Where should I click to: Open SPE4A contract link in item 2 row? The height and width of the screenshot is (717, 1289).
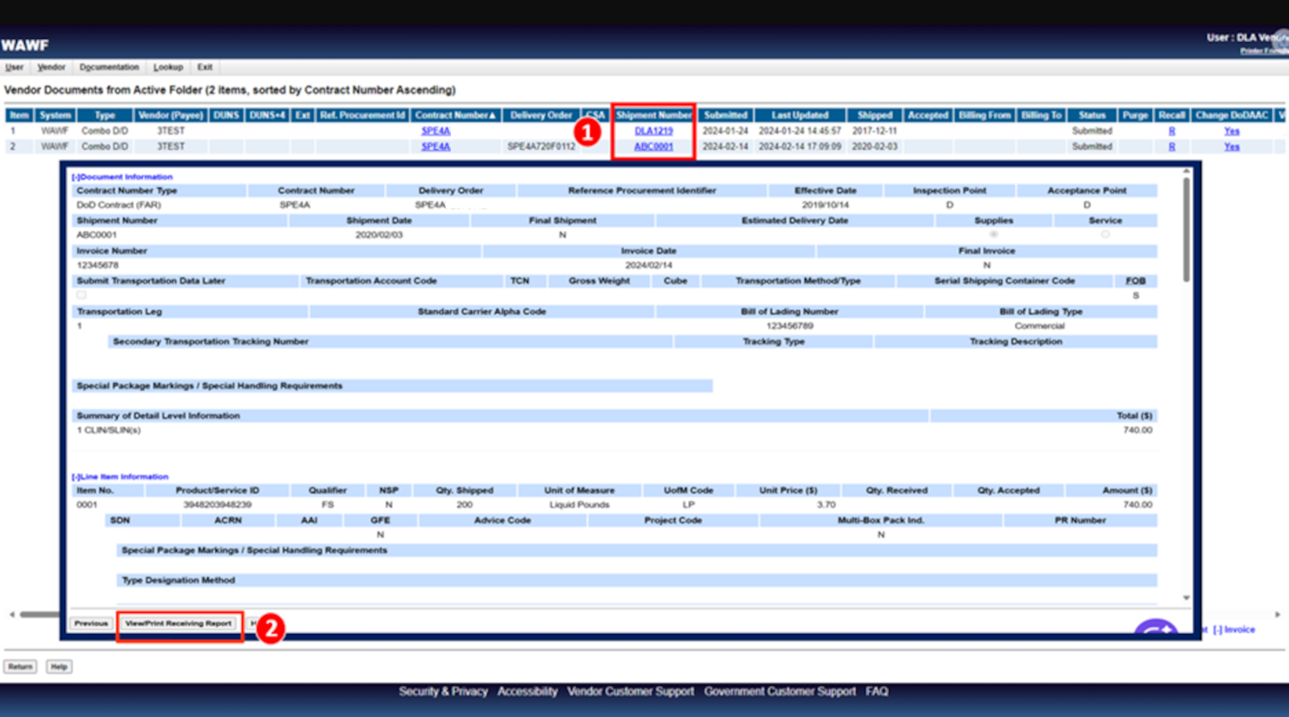tap(436, 146)
